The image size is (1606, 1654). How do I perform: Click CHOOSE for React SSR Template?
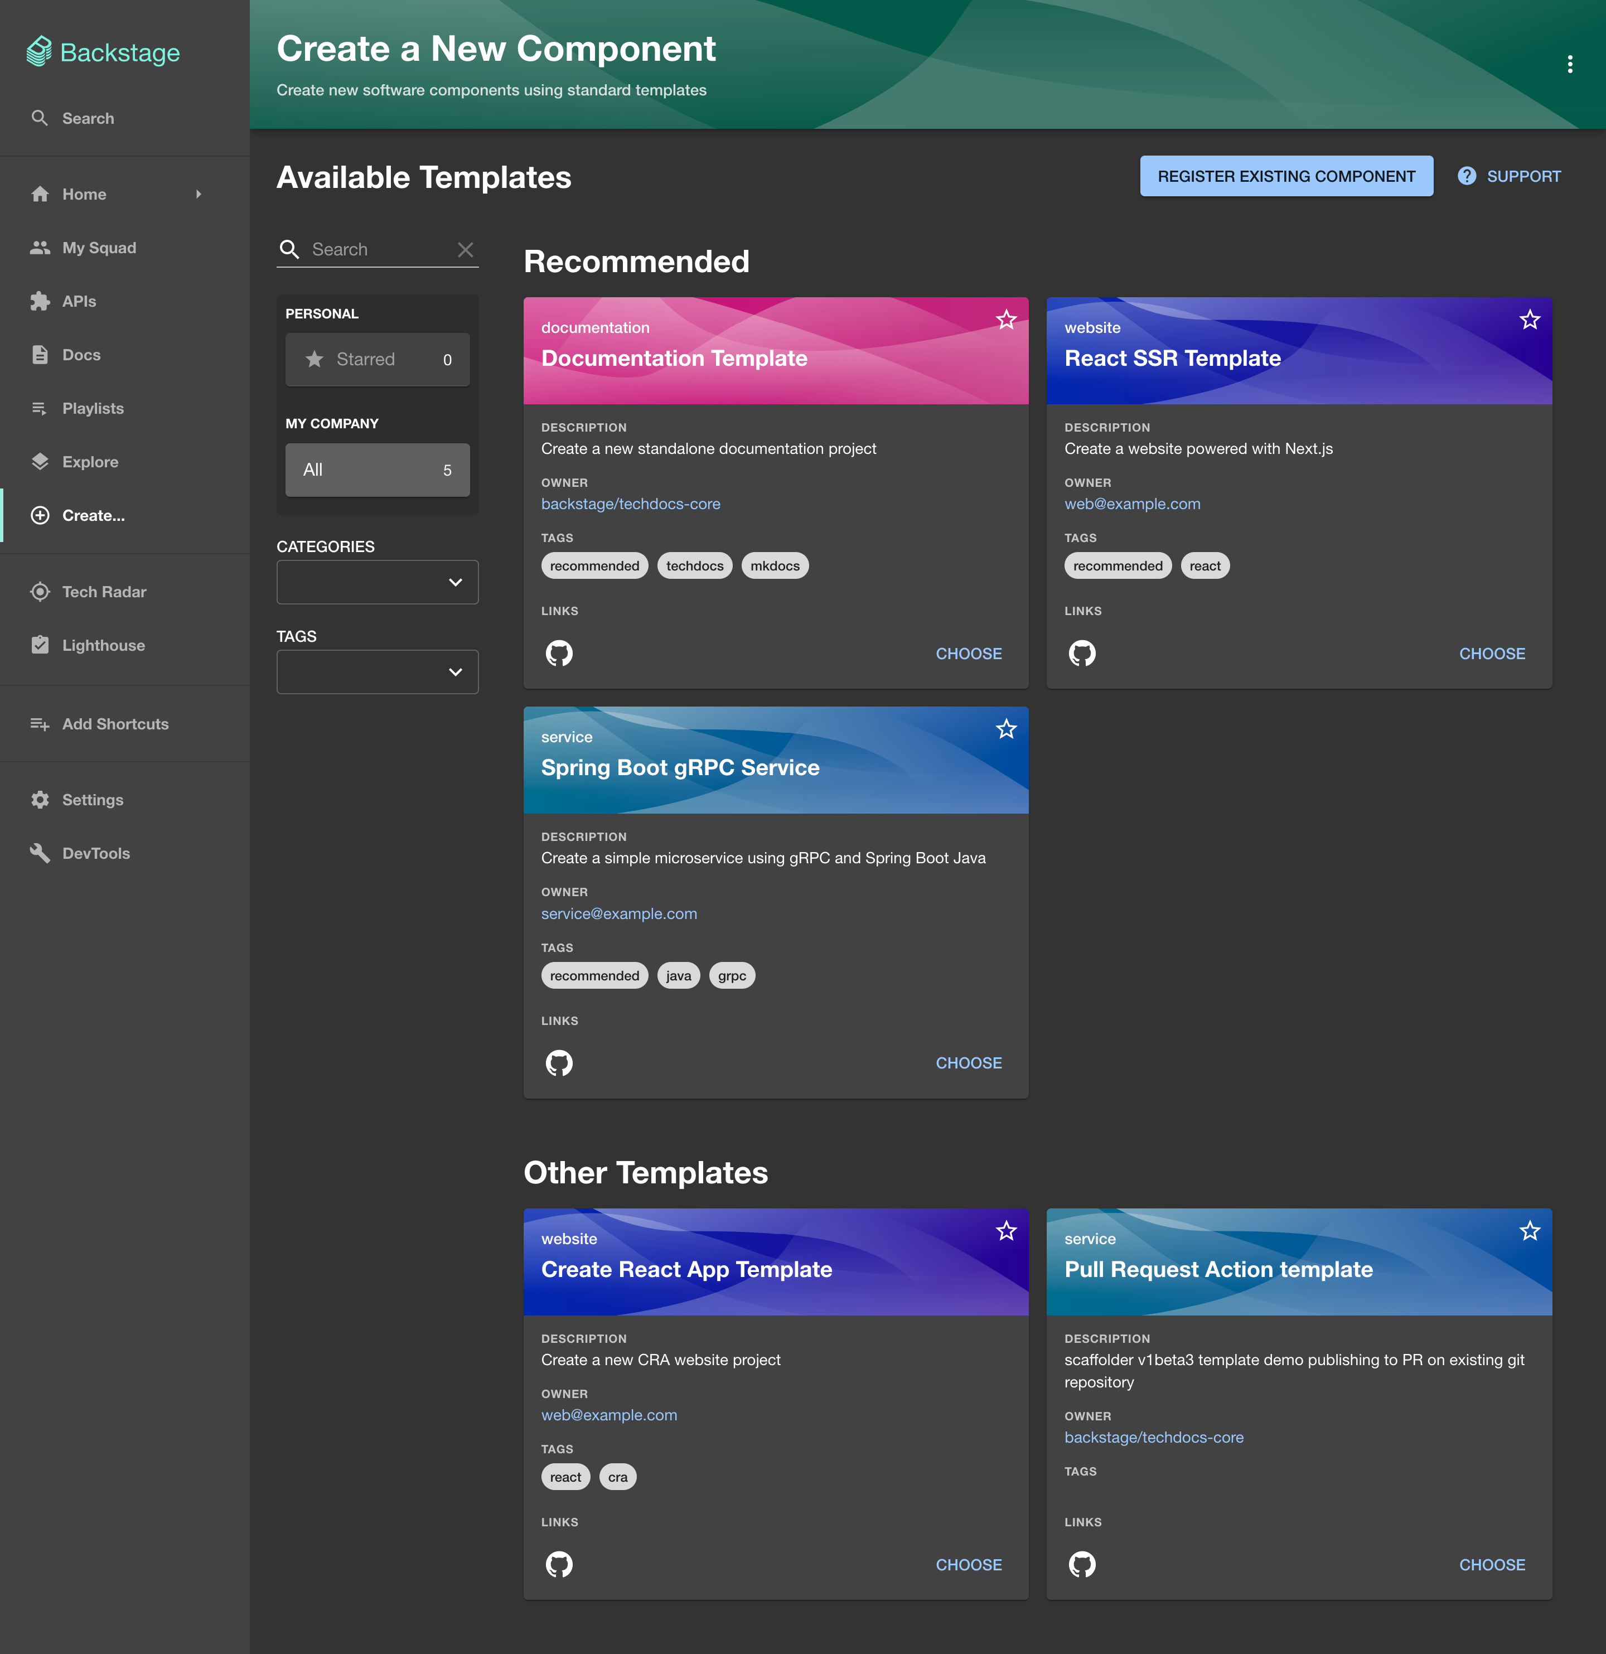click(1491, 651)
